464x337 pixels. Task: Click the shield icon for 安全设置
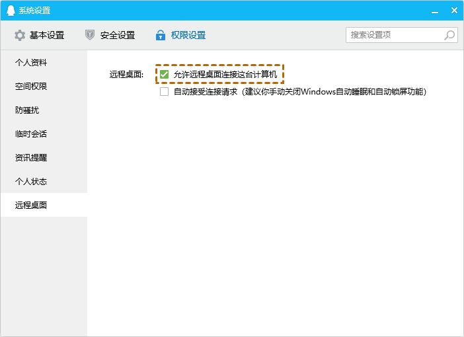click(x=90, y=35)
